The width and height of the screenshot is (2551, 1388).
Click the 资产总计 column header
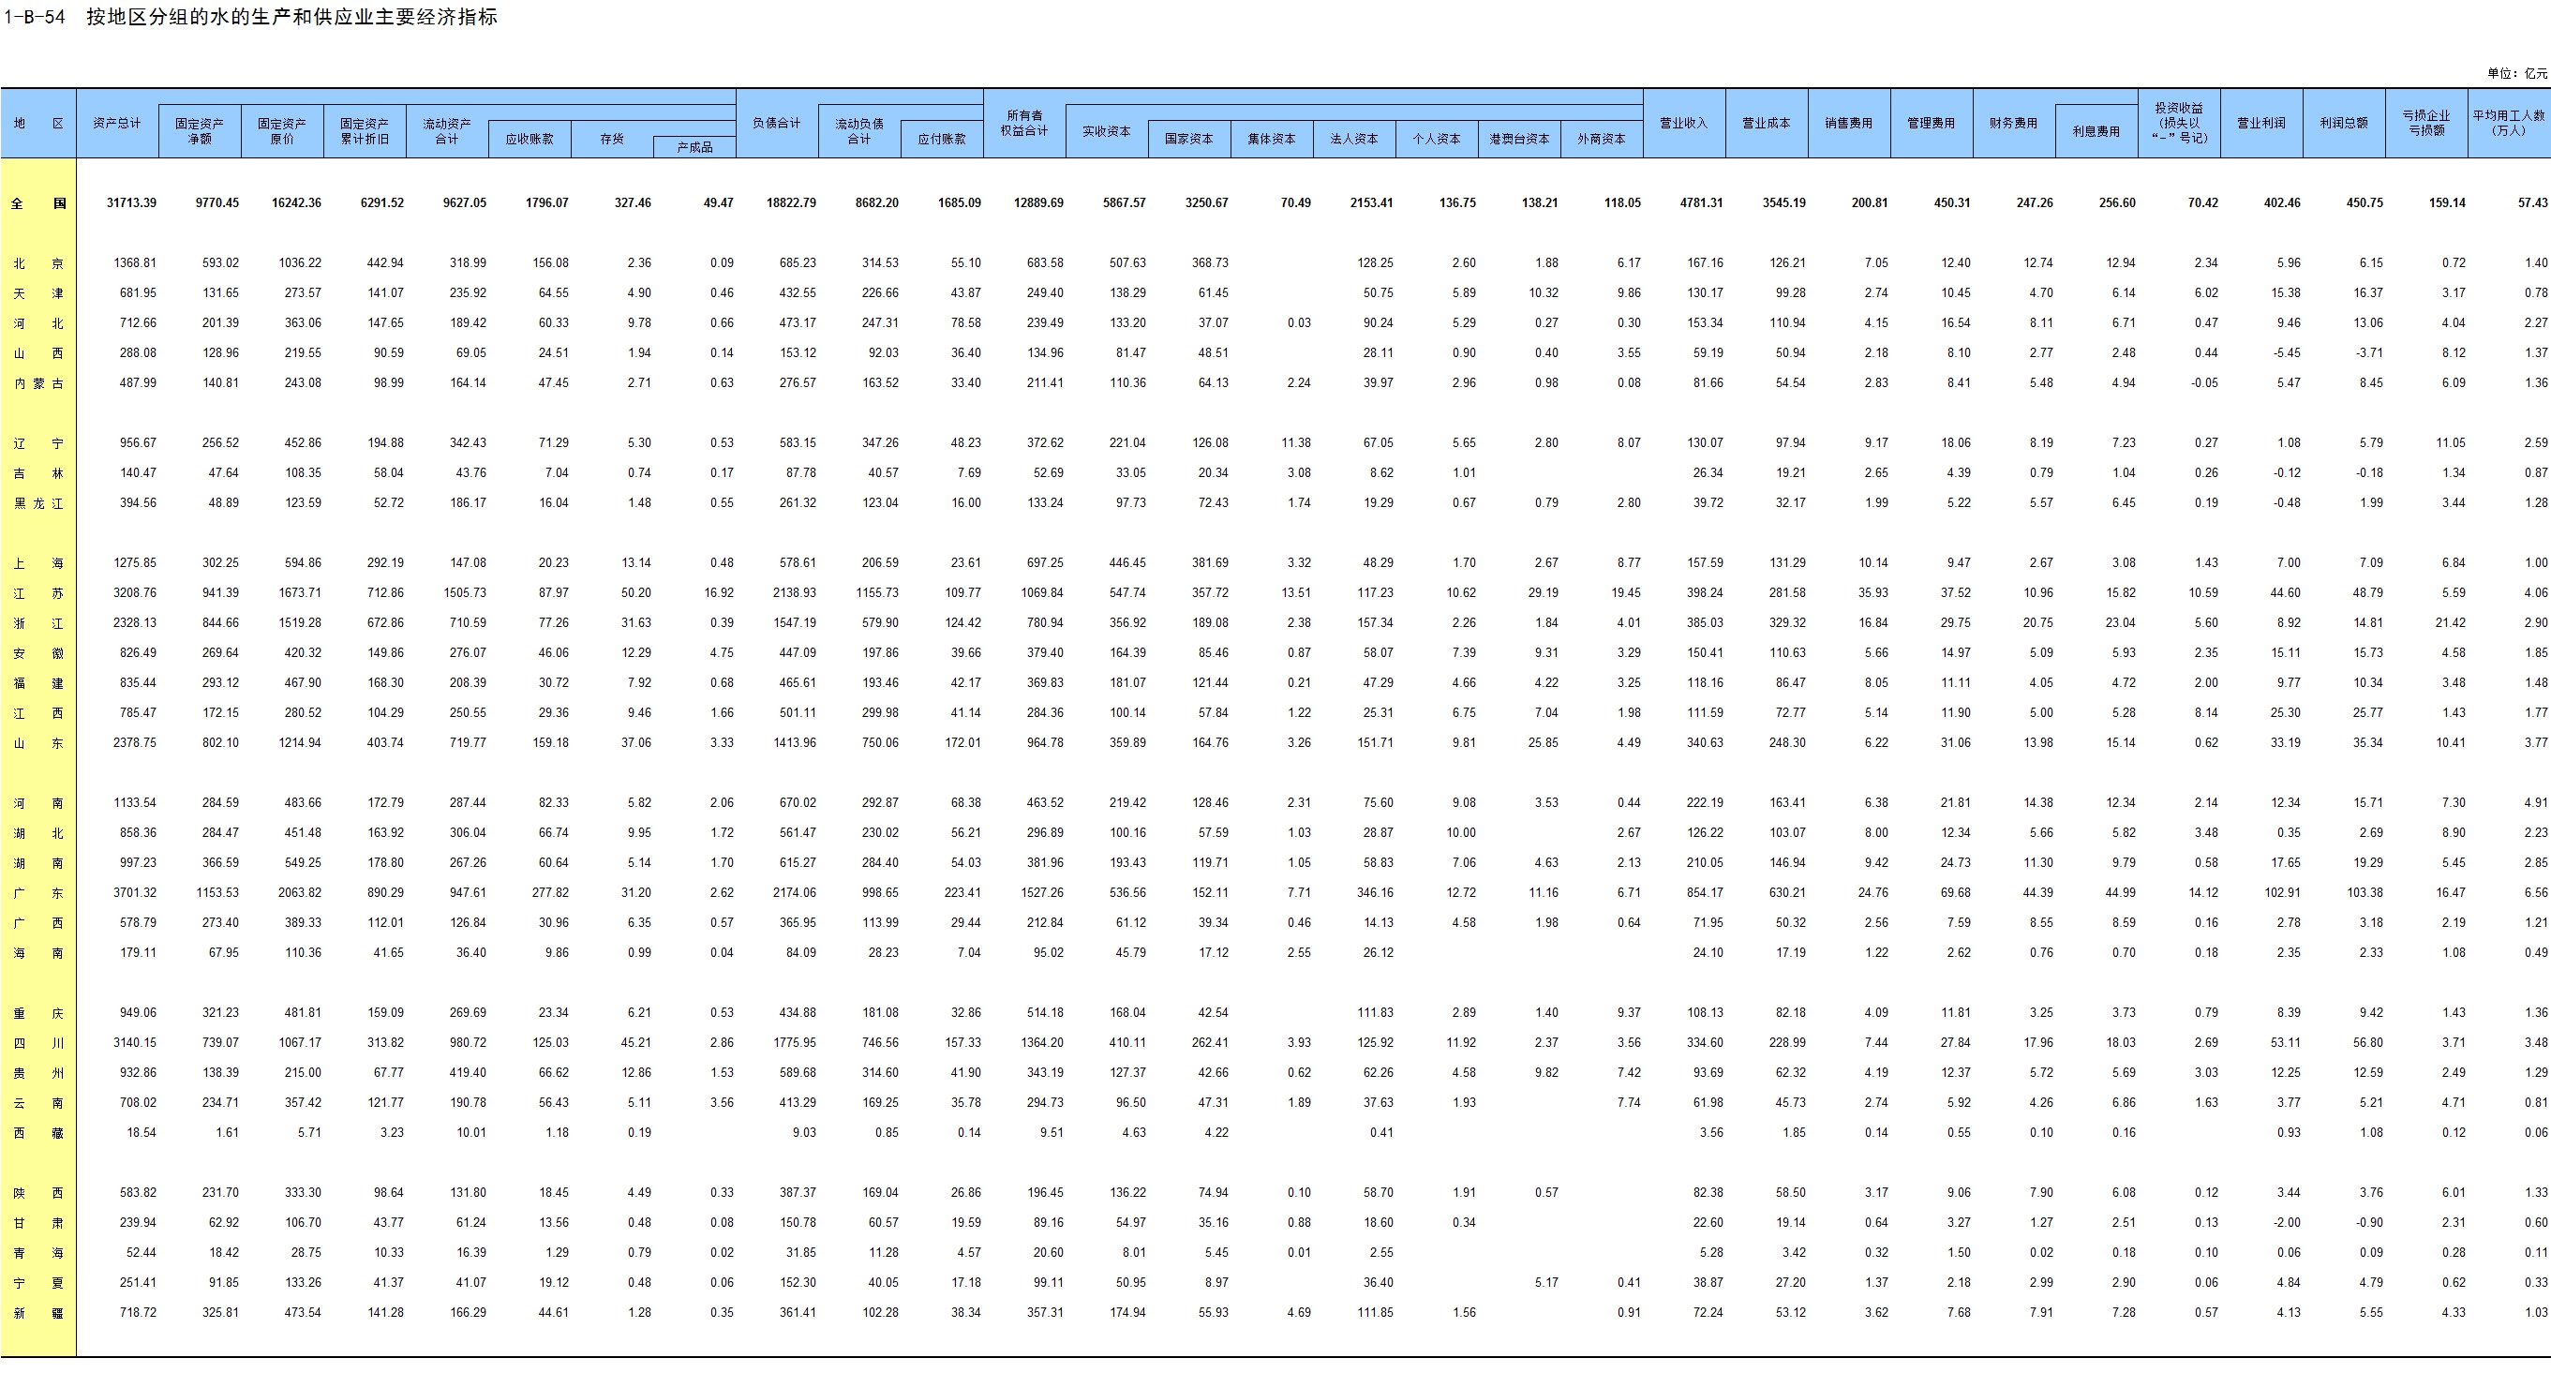[x=117, y=124]
